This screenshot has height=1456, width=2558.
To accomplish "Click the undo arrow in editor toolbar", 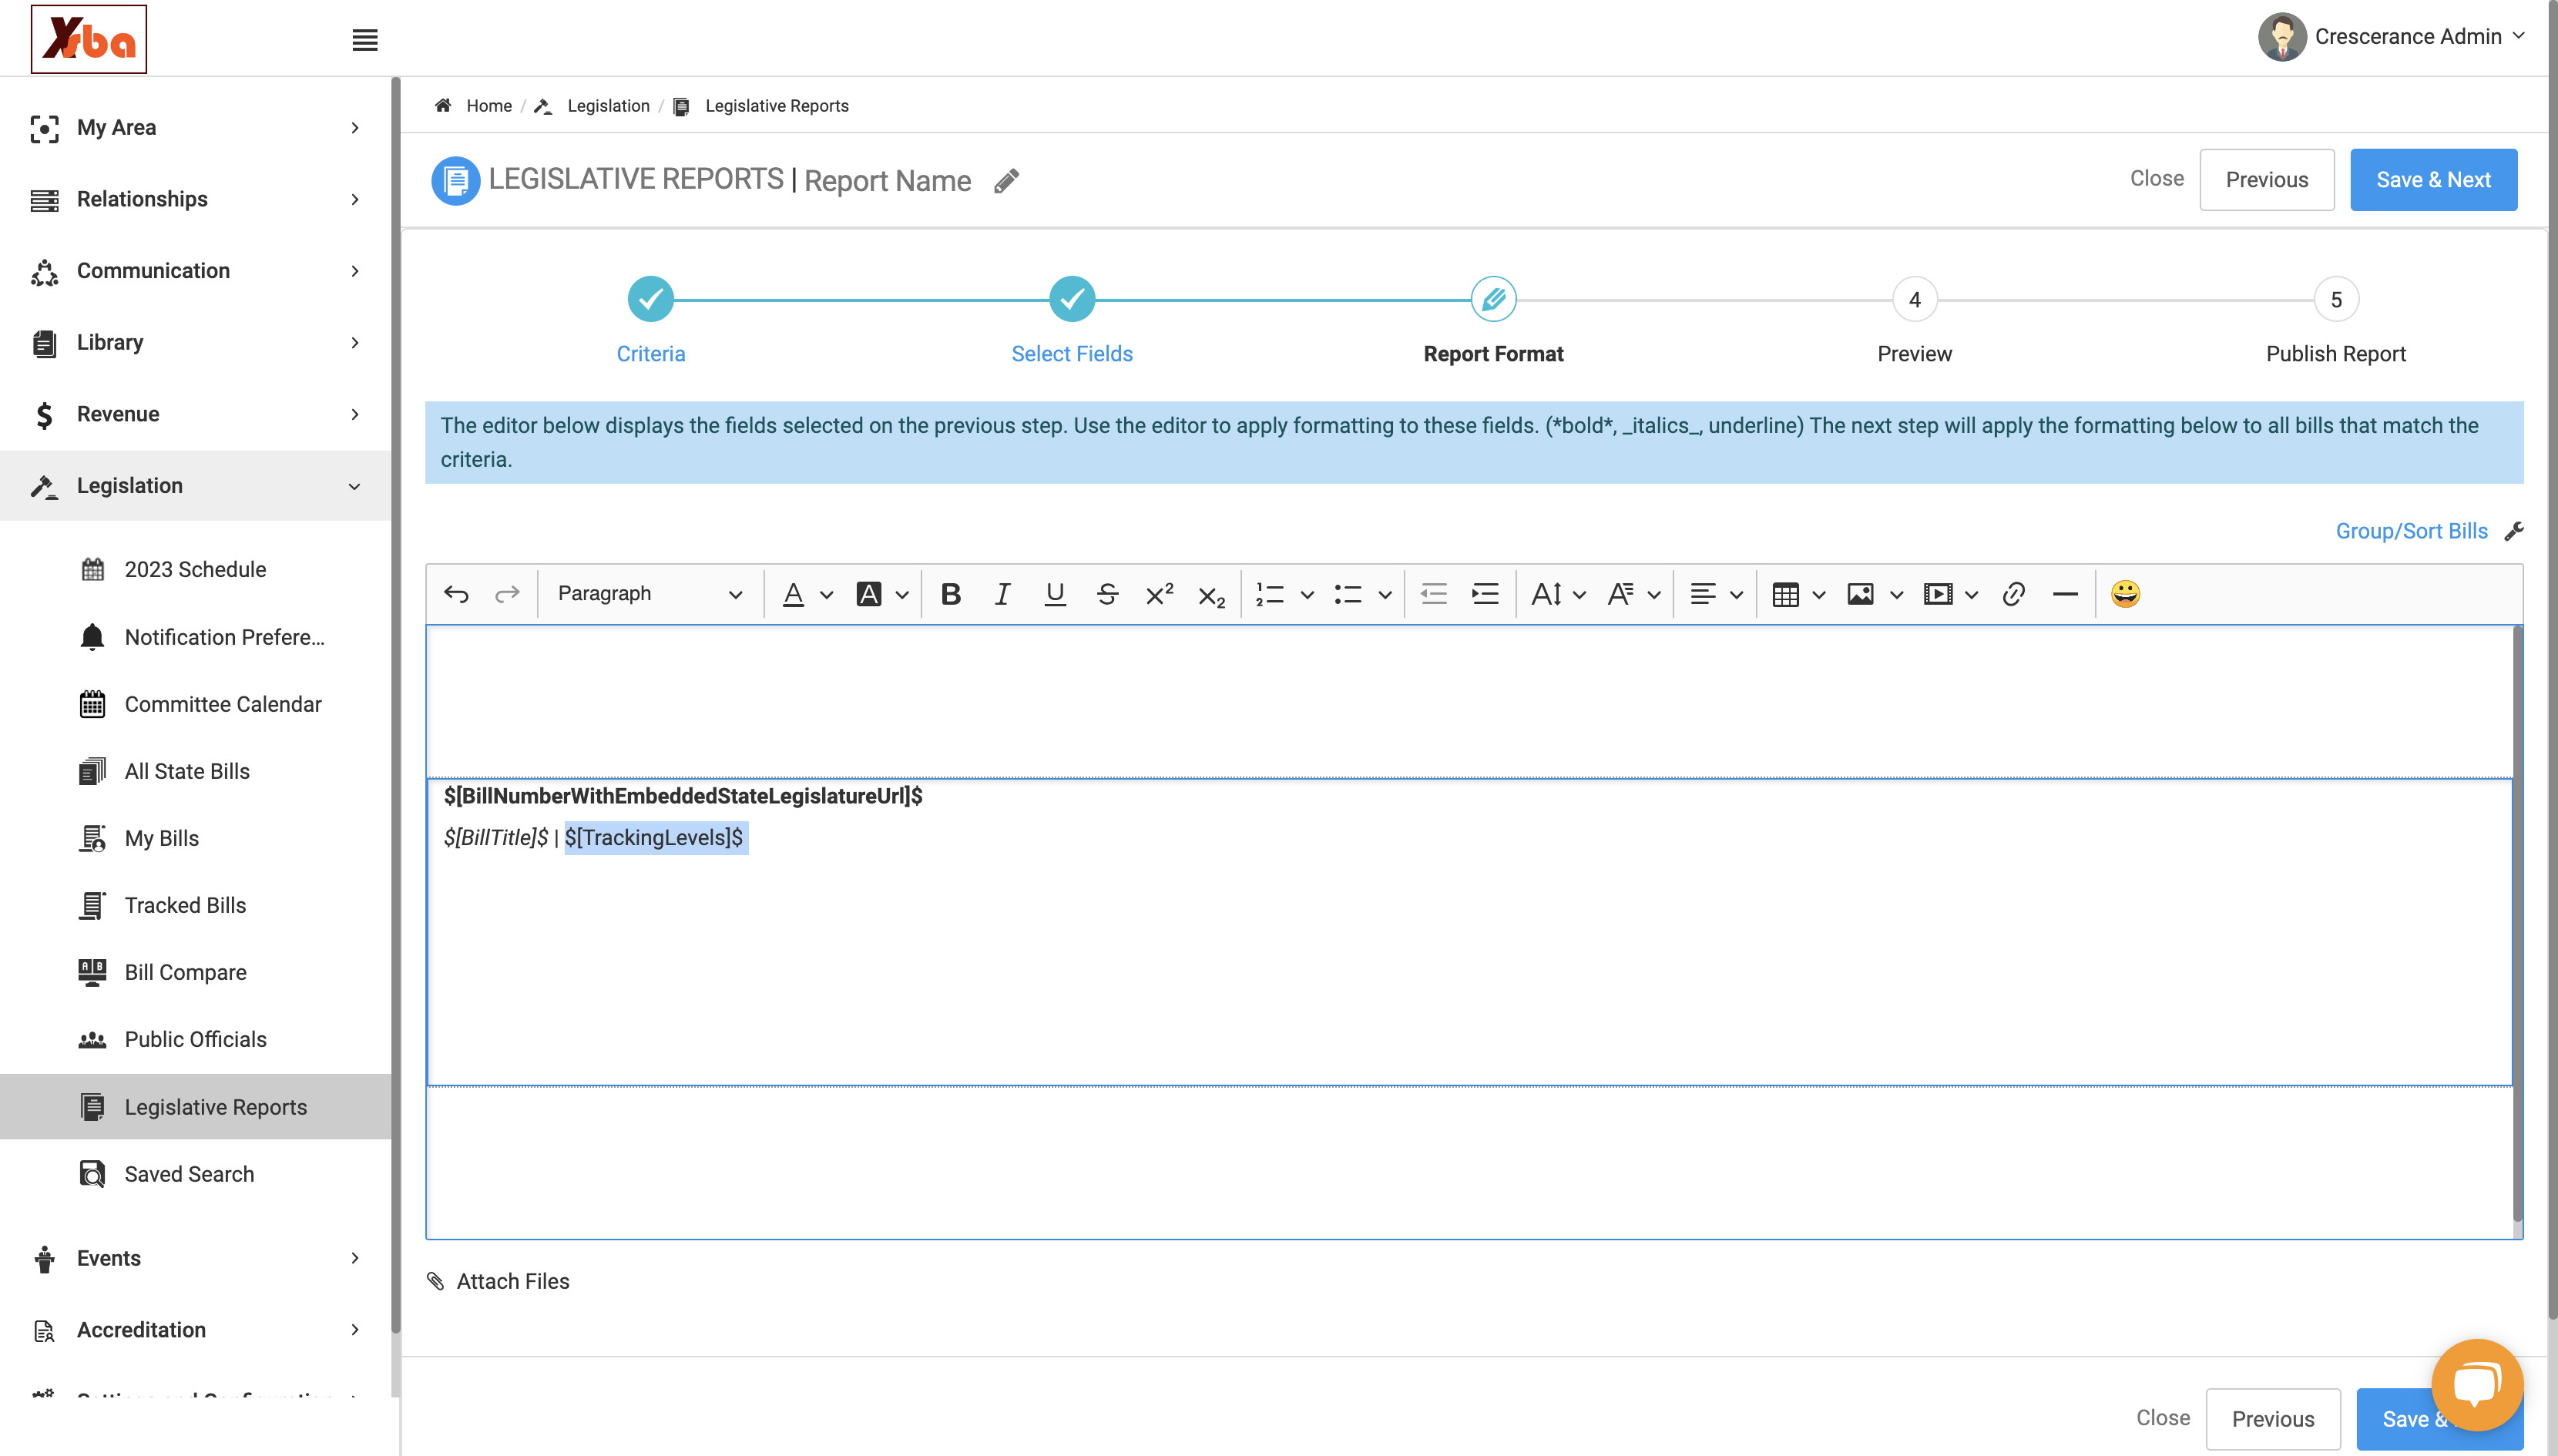I will pos(456,594).
